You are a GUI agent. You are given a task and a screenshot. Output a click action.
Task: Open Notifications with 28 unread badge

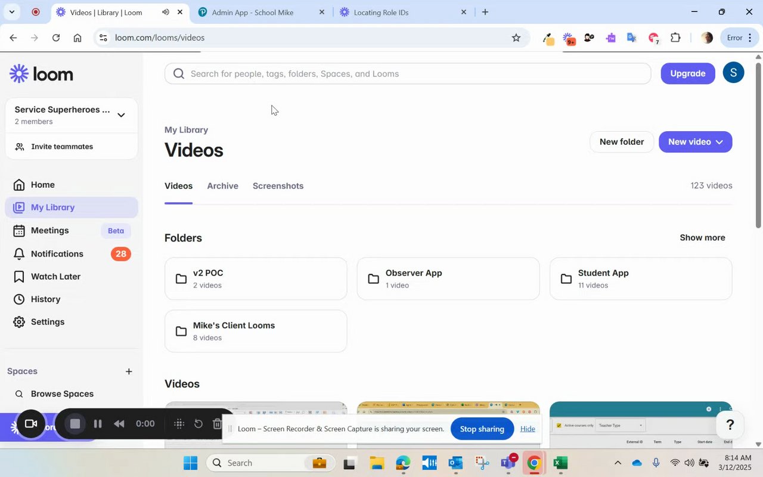(x=72, y=254)
